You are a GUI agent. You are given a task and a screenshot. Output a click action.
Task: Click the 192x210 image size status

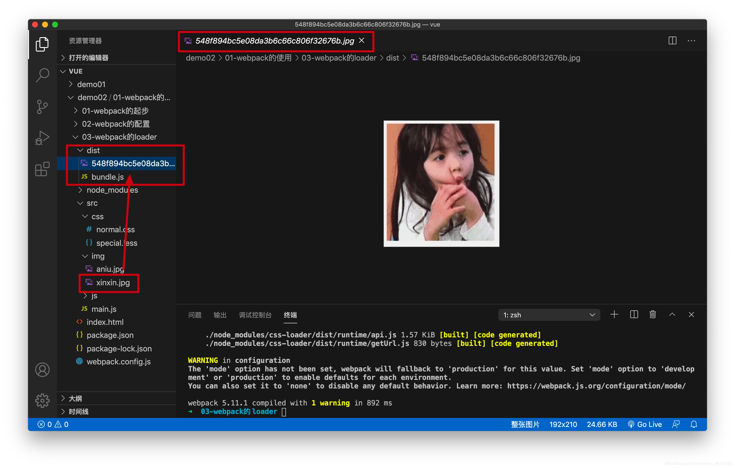(x=563, y=424)
